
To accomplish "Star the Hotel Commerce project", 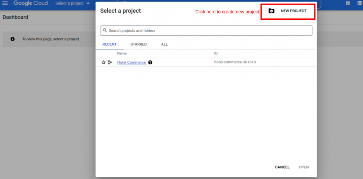I will point(104,62).
